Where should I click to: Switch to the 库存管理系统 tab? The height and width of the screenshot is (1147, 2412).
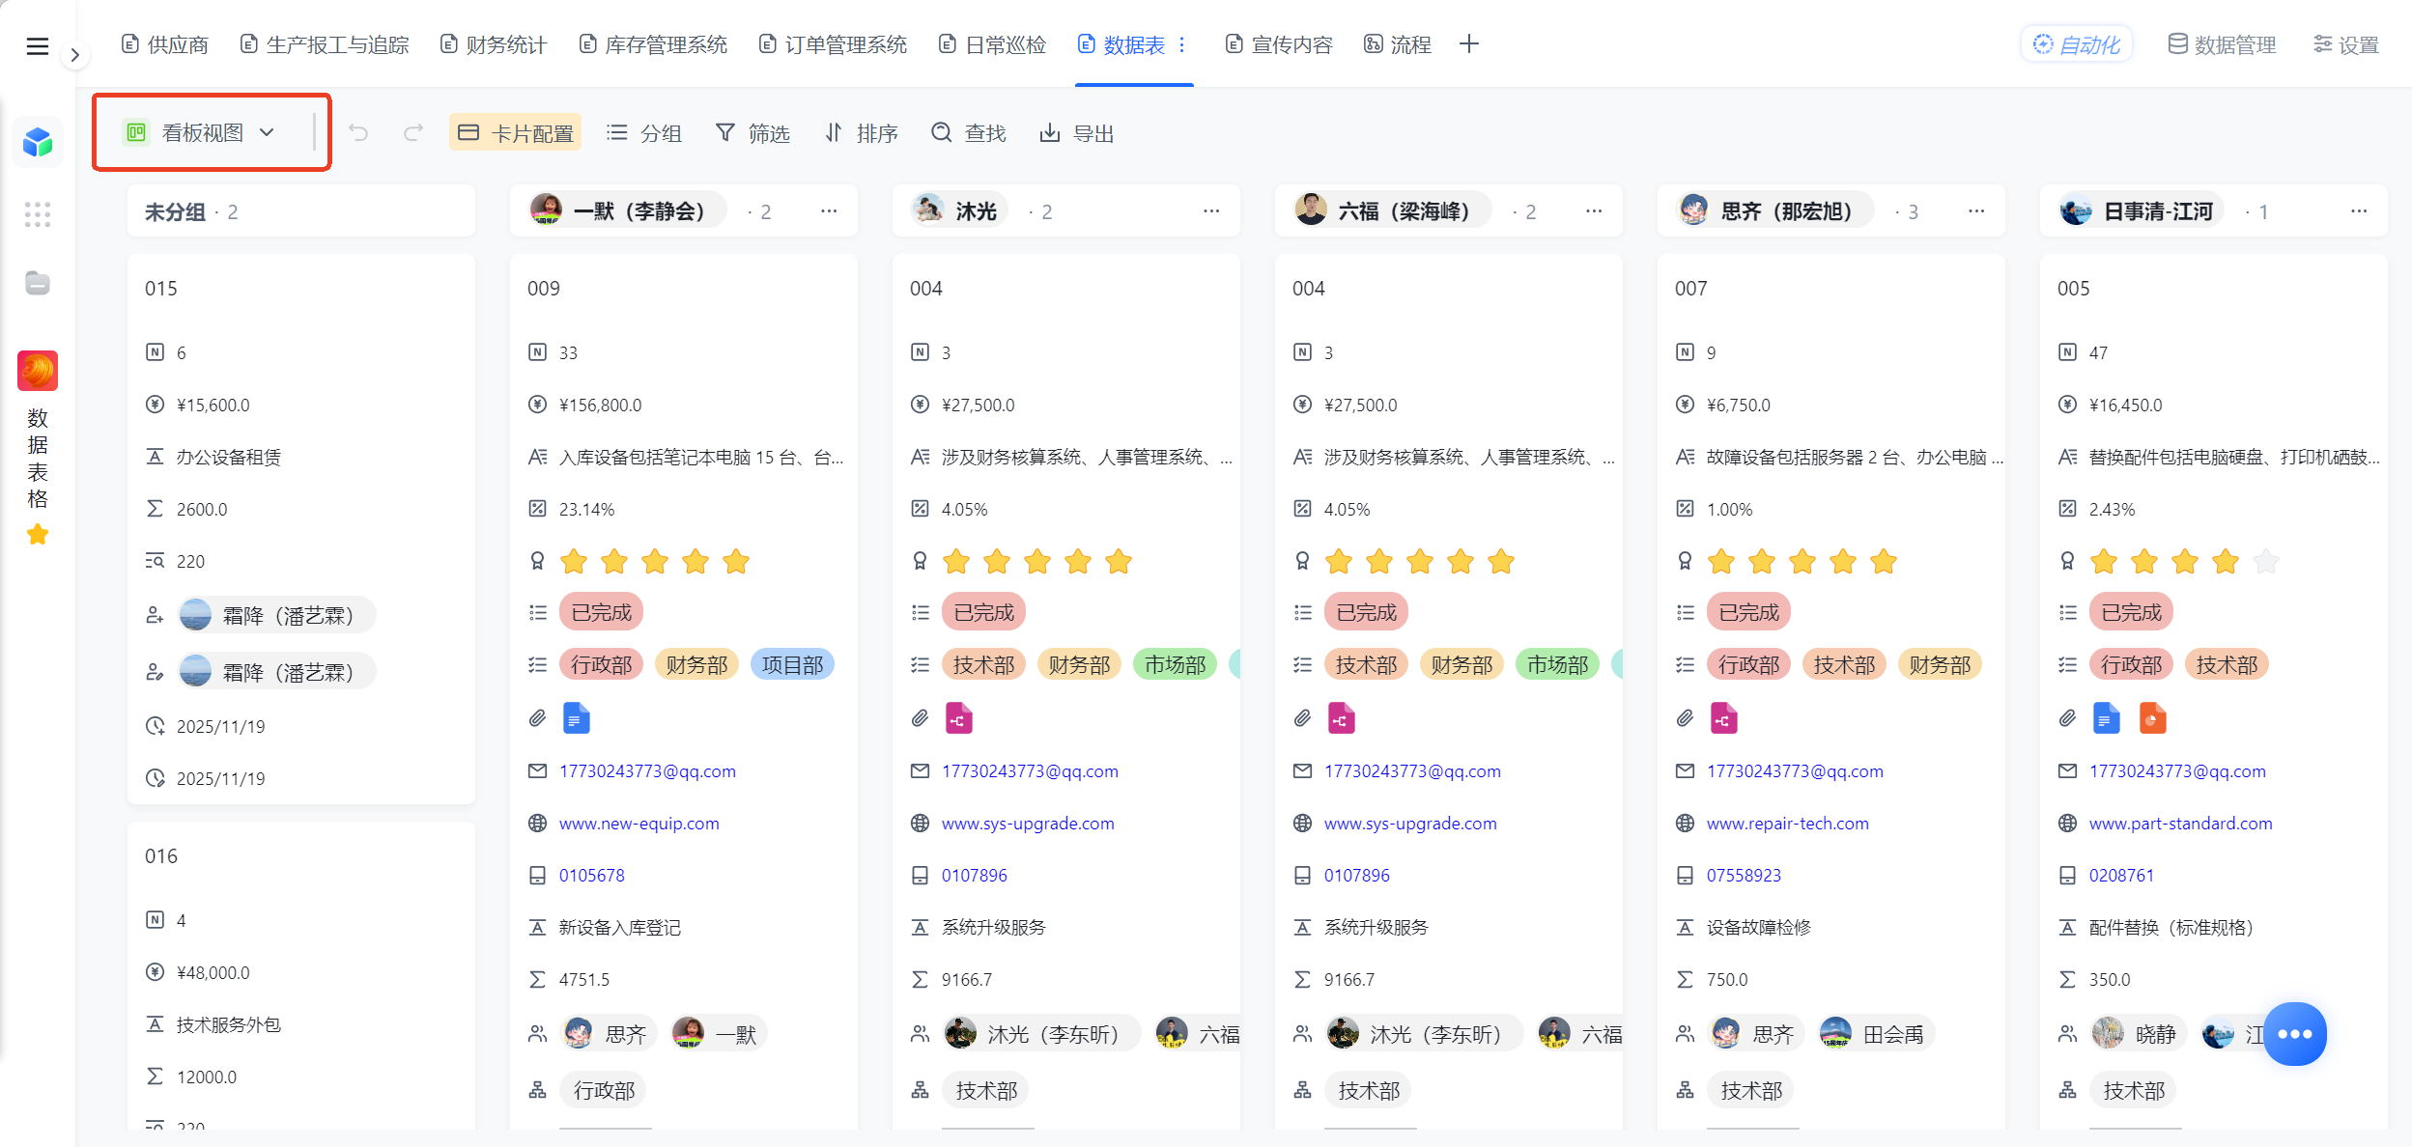653,44
